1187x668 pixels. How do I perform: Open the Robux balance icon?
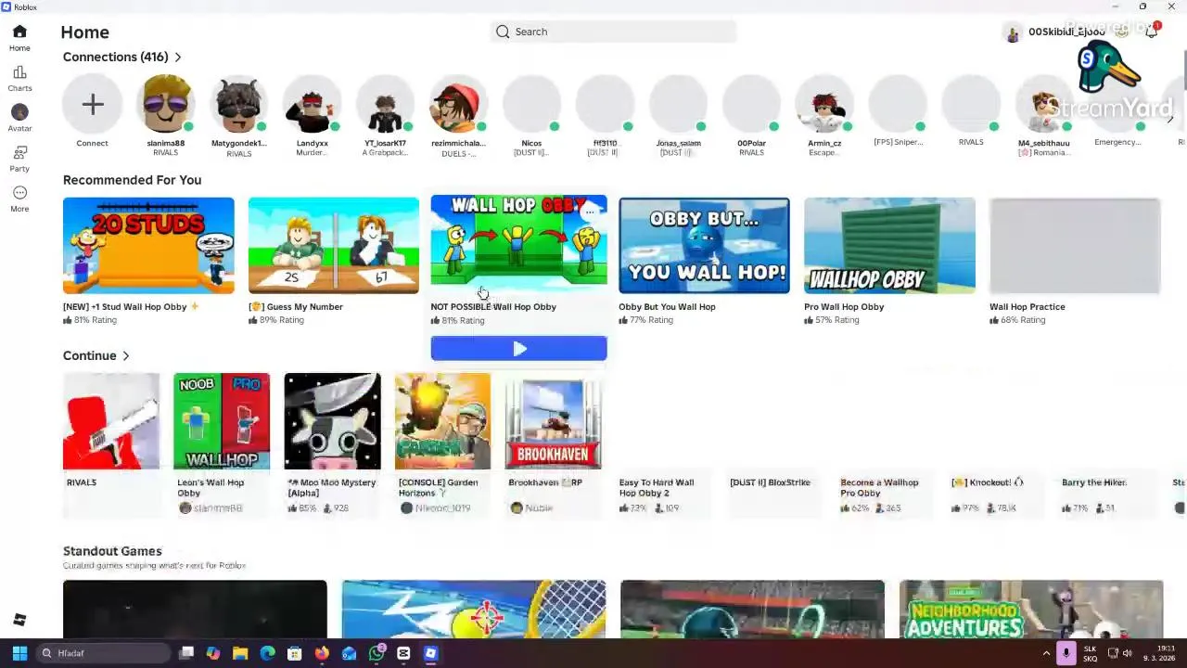[1121, 32]
